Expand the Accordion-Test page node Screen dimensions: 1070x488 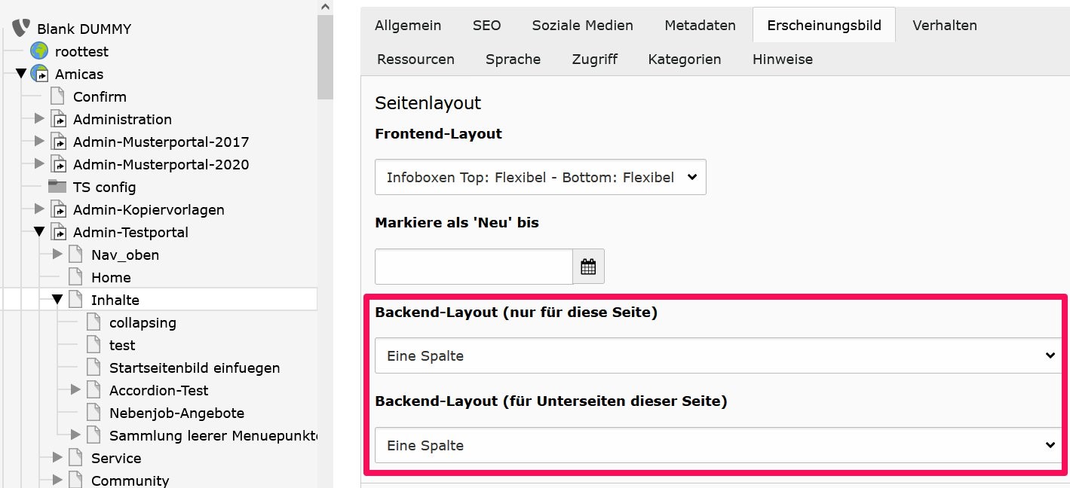point(75,390)
